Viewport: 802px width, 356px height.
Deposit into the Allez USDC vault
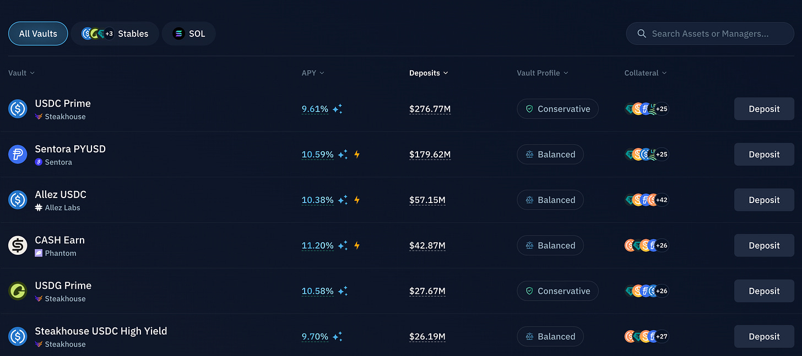coord(764,200)
